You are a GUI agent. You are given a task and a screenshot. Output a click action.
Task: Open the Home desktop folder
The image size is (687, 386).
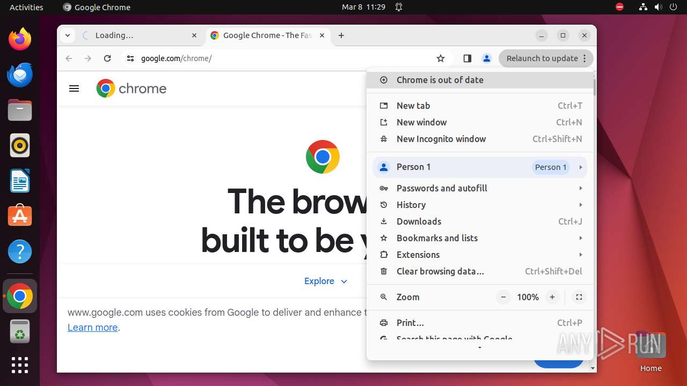(x=651, y=351)
